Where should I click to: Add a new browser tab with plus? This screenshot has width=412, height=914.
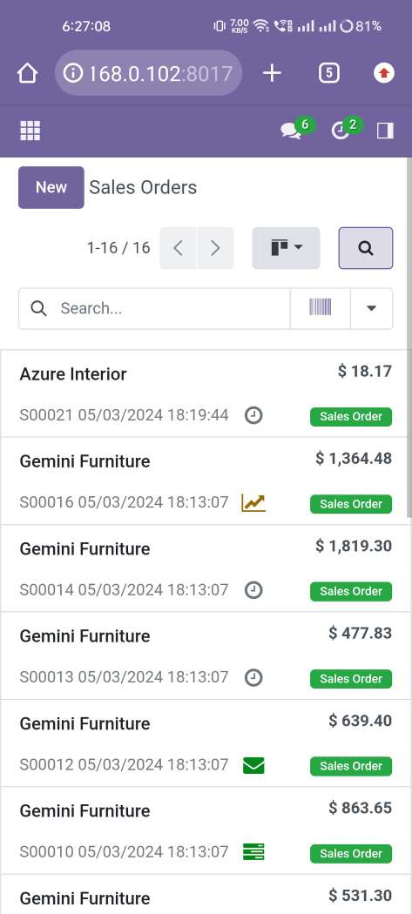coord(272,73)
